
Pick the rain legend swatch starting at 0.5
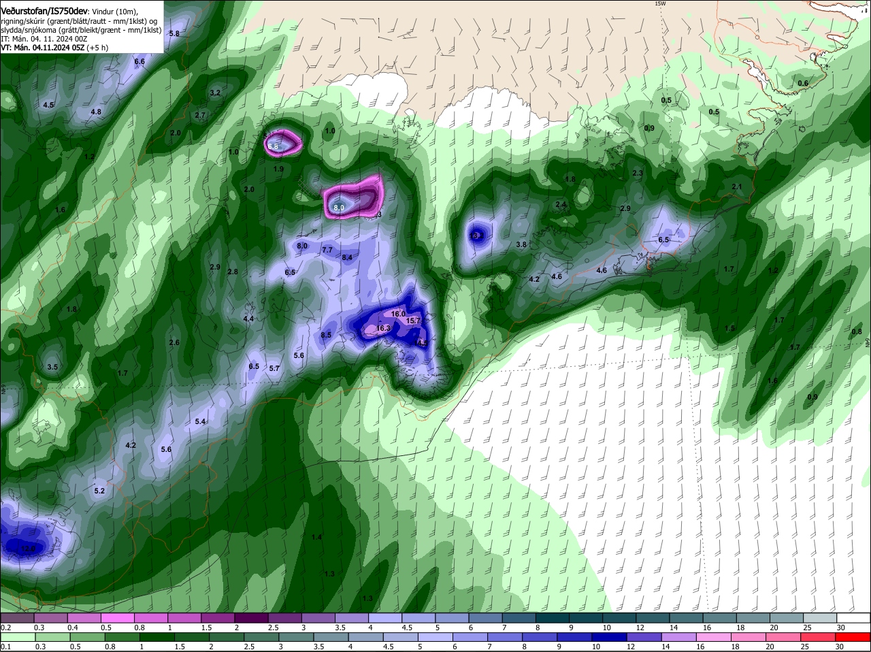click(x=87, y=637)
